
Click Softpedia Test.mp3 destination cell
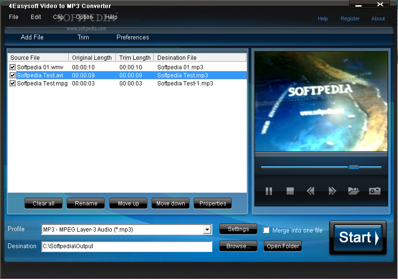[x=182, y=75]
